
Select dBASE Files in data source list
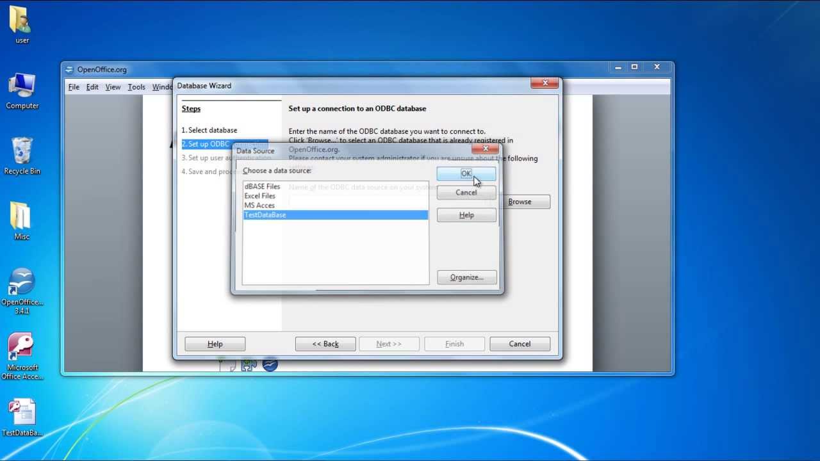[335, 186]
